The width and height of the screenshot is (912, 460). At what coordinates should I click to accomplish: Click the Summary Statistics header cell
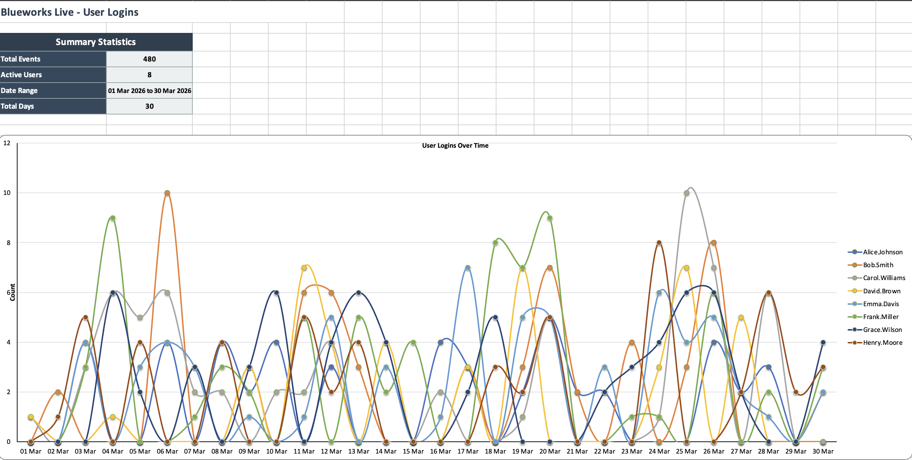tap(96, 42)
